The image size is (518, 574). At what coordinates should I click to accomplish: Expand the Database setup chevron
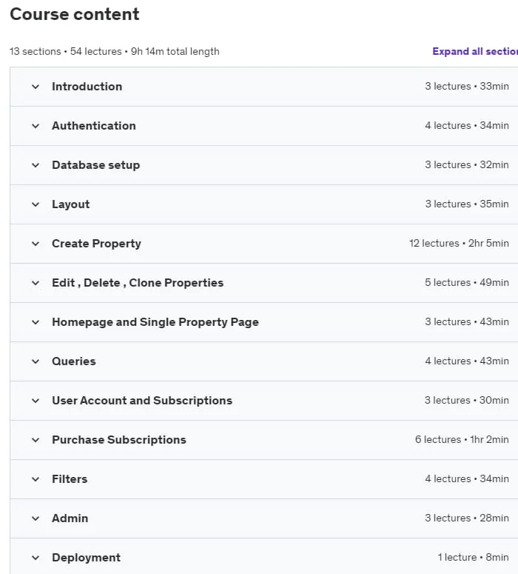(x=36, y=165)
